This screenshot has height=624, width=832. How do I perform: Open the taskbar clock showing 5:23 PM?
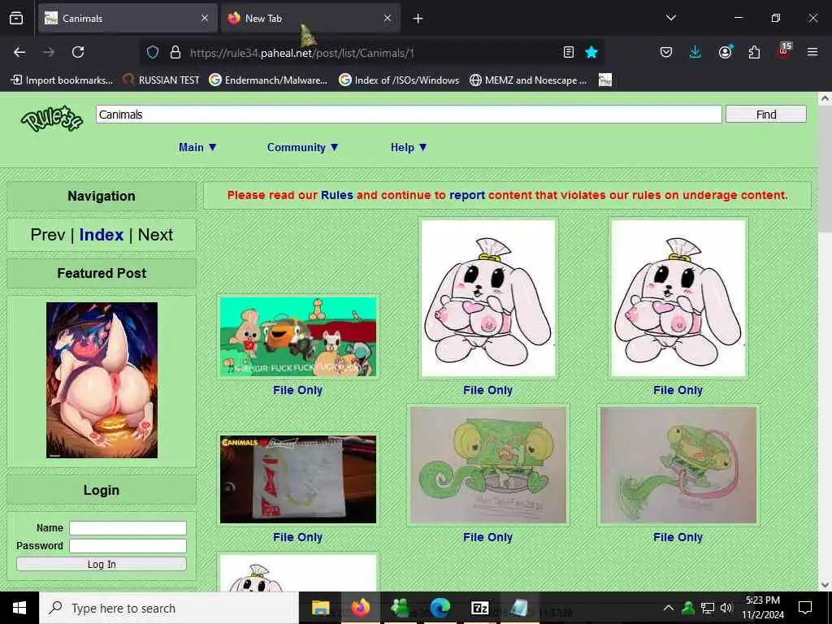tap(762, 608)
